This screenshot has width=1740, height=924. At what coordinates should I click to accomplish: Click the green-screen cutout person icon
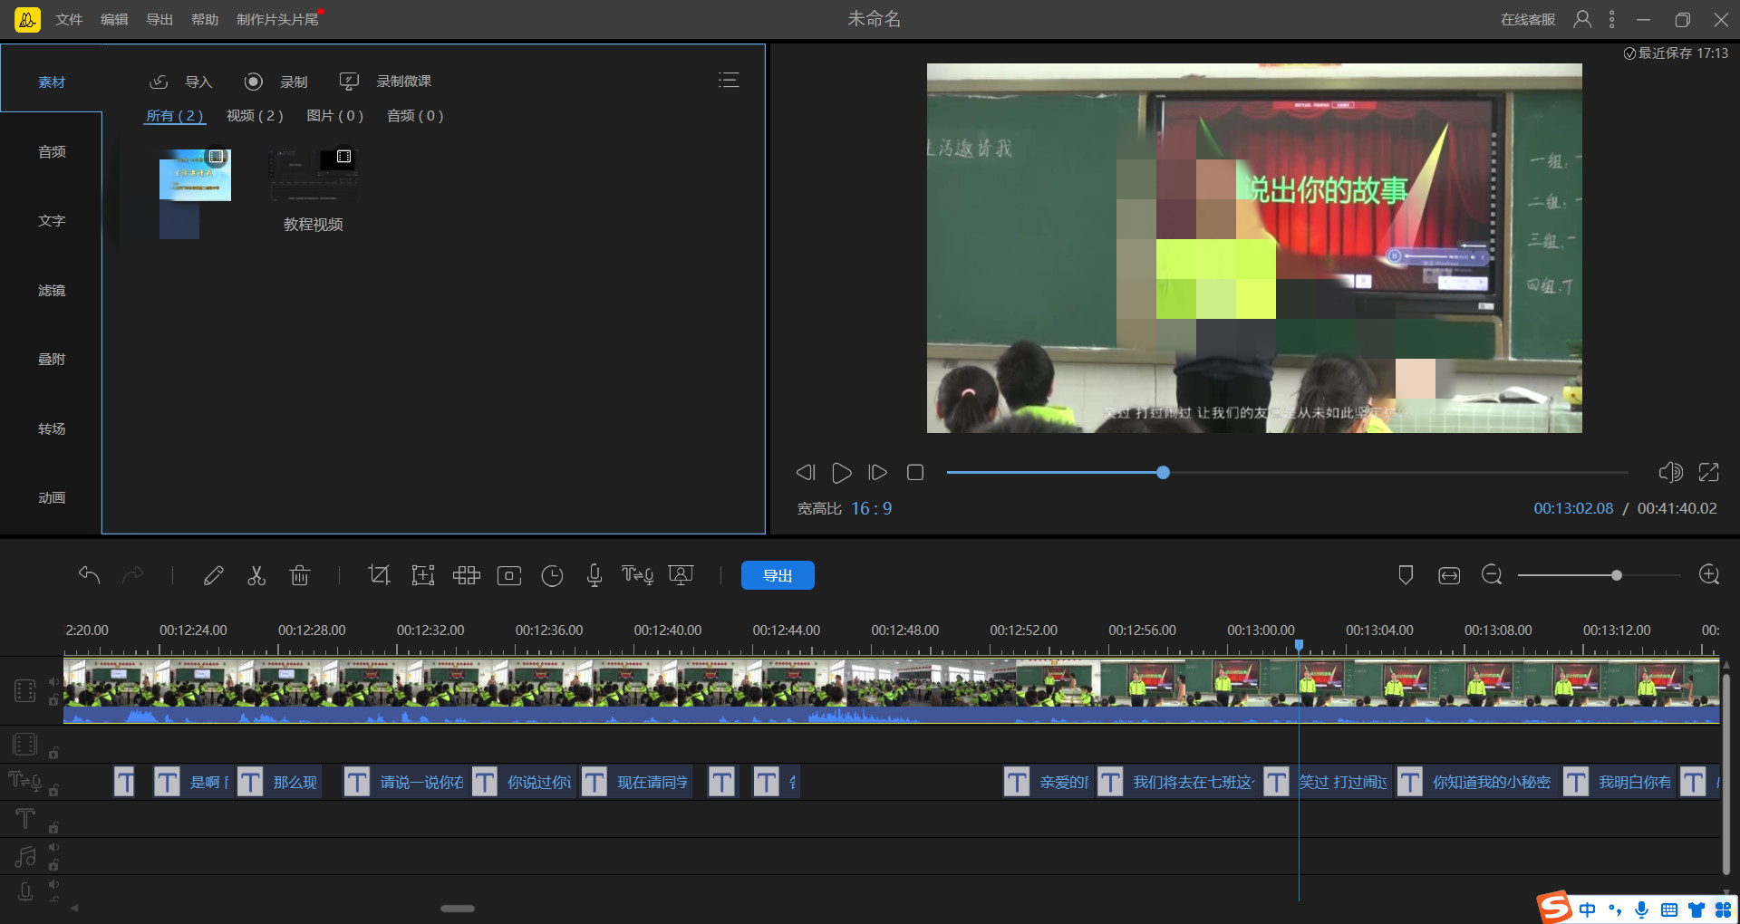point(681,575)
